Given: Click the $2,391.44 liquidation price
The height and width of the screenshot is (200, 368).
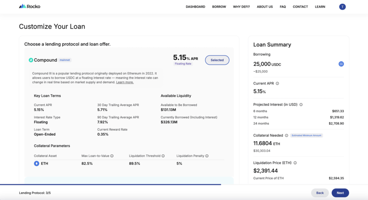Looking at the screenshot, I should (265, 171).
